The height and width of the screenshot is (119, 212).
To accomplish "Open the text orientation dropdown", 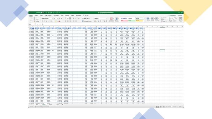I will click(74, 18).
